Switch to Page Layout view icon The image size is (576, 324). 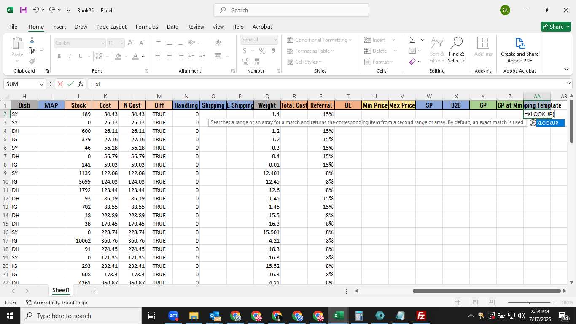pos(474,302)
